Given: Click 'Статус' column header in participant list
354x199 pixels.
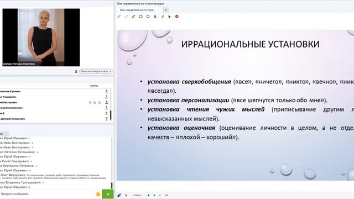Looking at the screenshot, I should [94, 86].
